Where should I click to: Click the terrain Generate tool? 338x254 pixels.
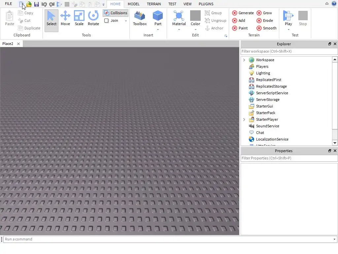pos(243,13)
